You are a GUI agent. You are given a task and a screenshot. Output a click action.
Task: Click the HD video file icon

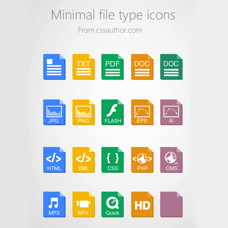142,206
